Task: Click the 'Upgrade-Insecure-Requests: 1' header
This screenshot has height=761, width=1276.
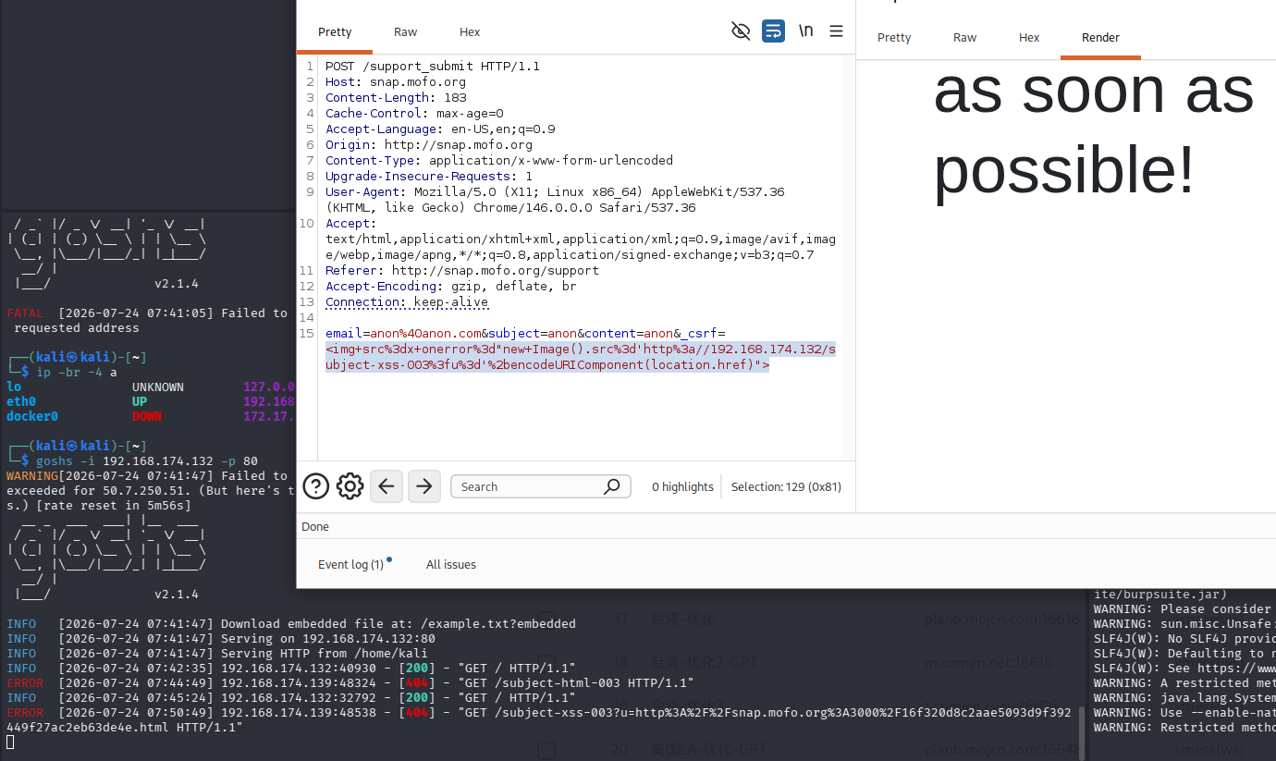Action: (x=429, y=176)
